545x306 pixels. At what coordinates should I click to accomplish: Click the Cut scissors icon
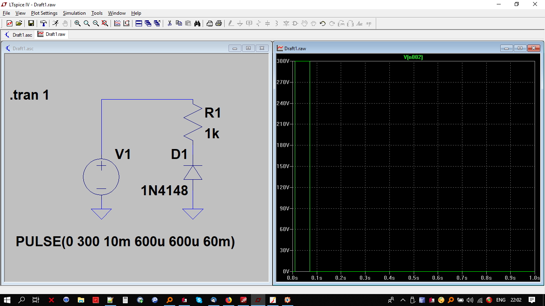tap(170, 24)
